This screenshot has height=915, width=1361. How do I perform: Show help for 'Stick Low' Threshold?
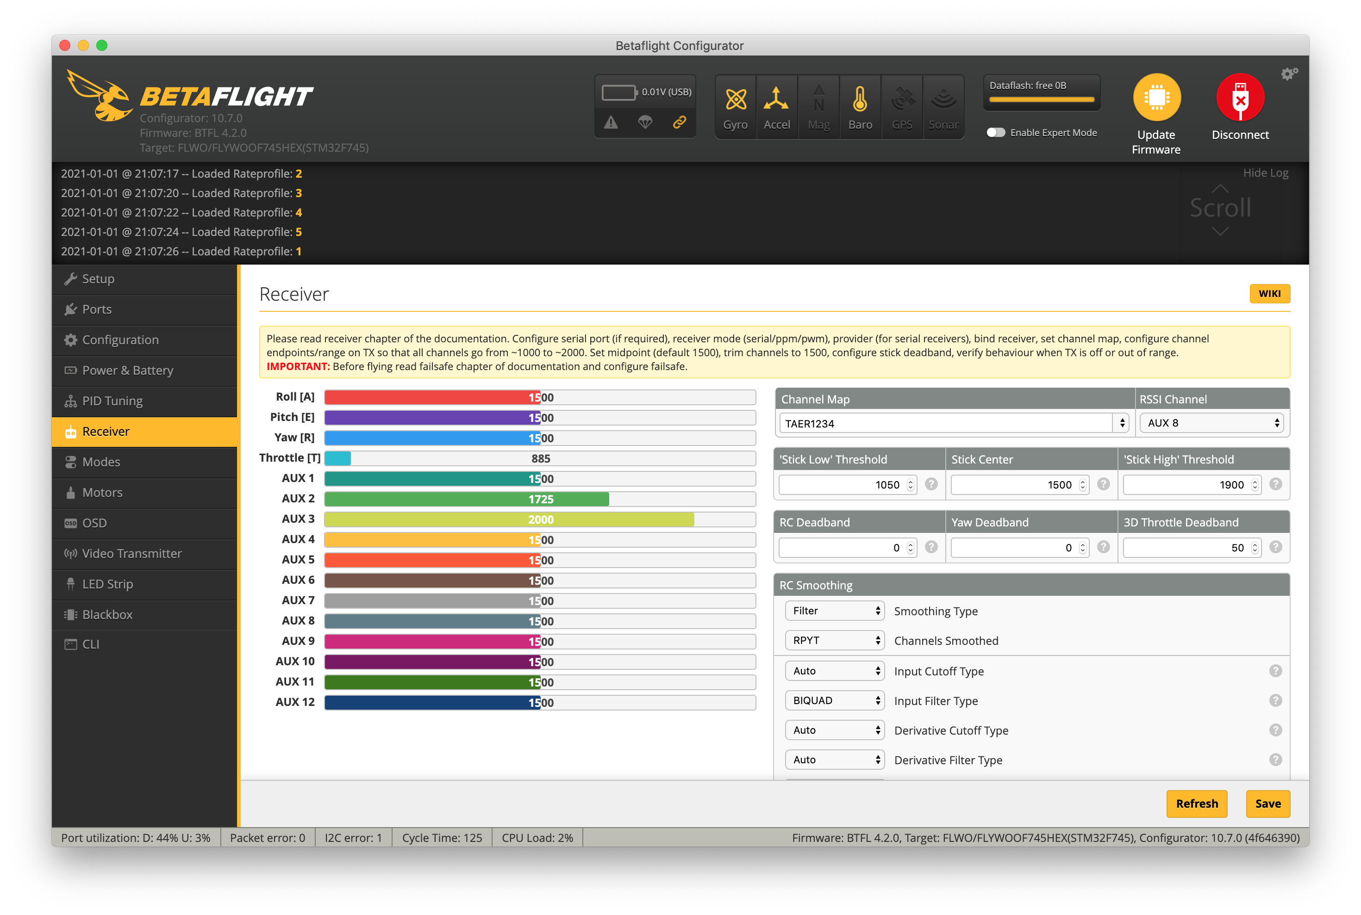(x=931, y=484)
